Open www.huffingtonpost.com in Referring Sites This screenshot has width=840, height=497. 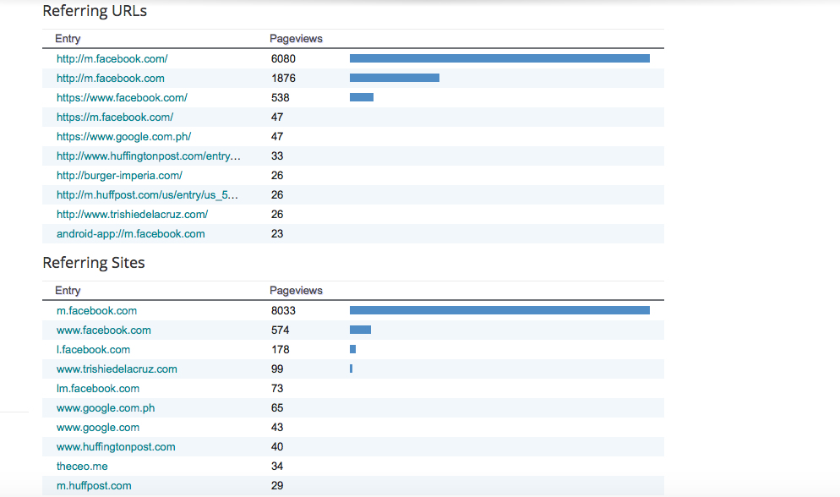[x=116, y=446]
